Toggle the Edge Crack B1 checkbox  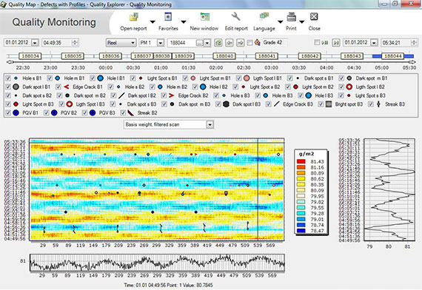58,87
